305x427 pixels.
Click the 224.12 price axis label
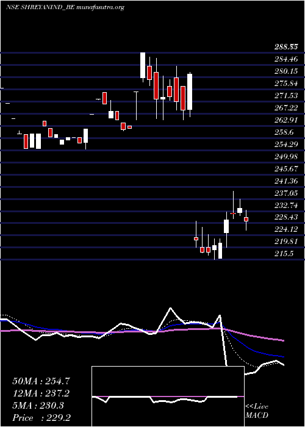point(285,230)
